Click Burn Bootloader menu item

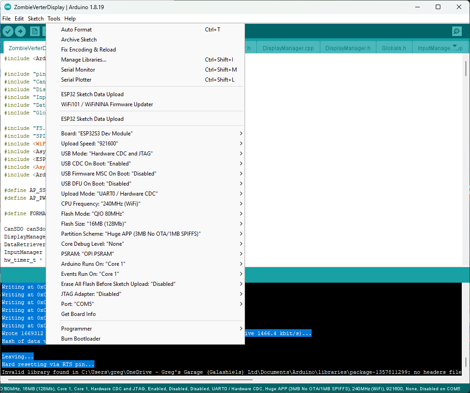[81, 339]
